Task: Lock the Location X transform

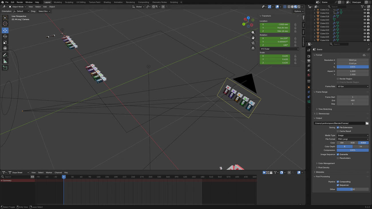Action: (x=295, y=25)
